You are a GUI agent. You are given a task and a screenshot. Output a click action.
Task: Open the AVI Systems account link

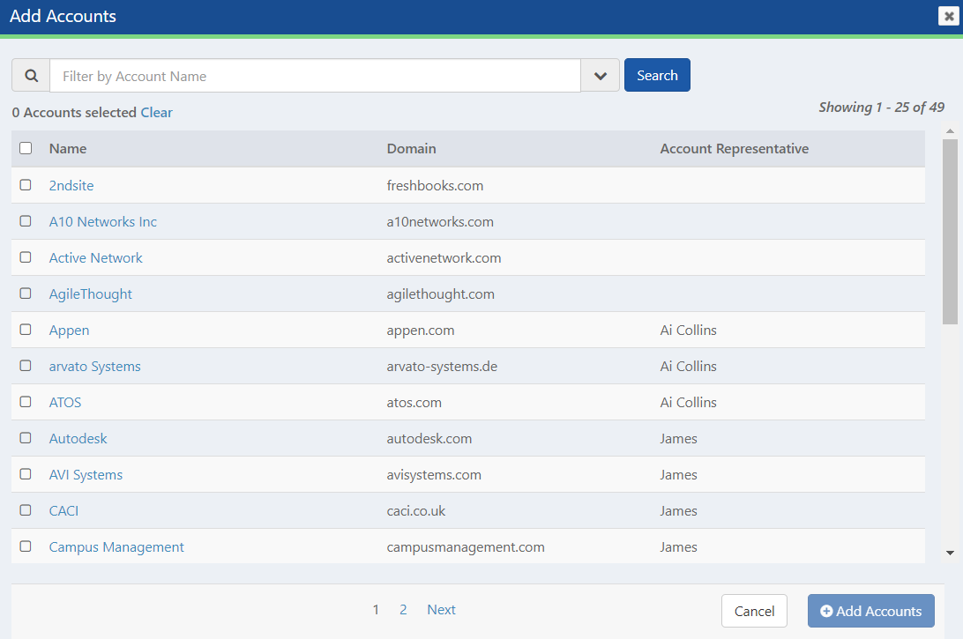click(x=86, y=475)
